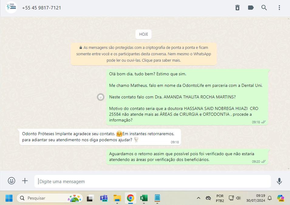290x205 pixels.
Task: Open File Explorer from the taskbar
Action: [x=117, y=198]
